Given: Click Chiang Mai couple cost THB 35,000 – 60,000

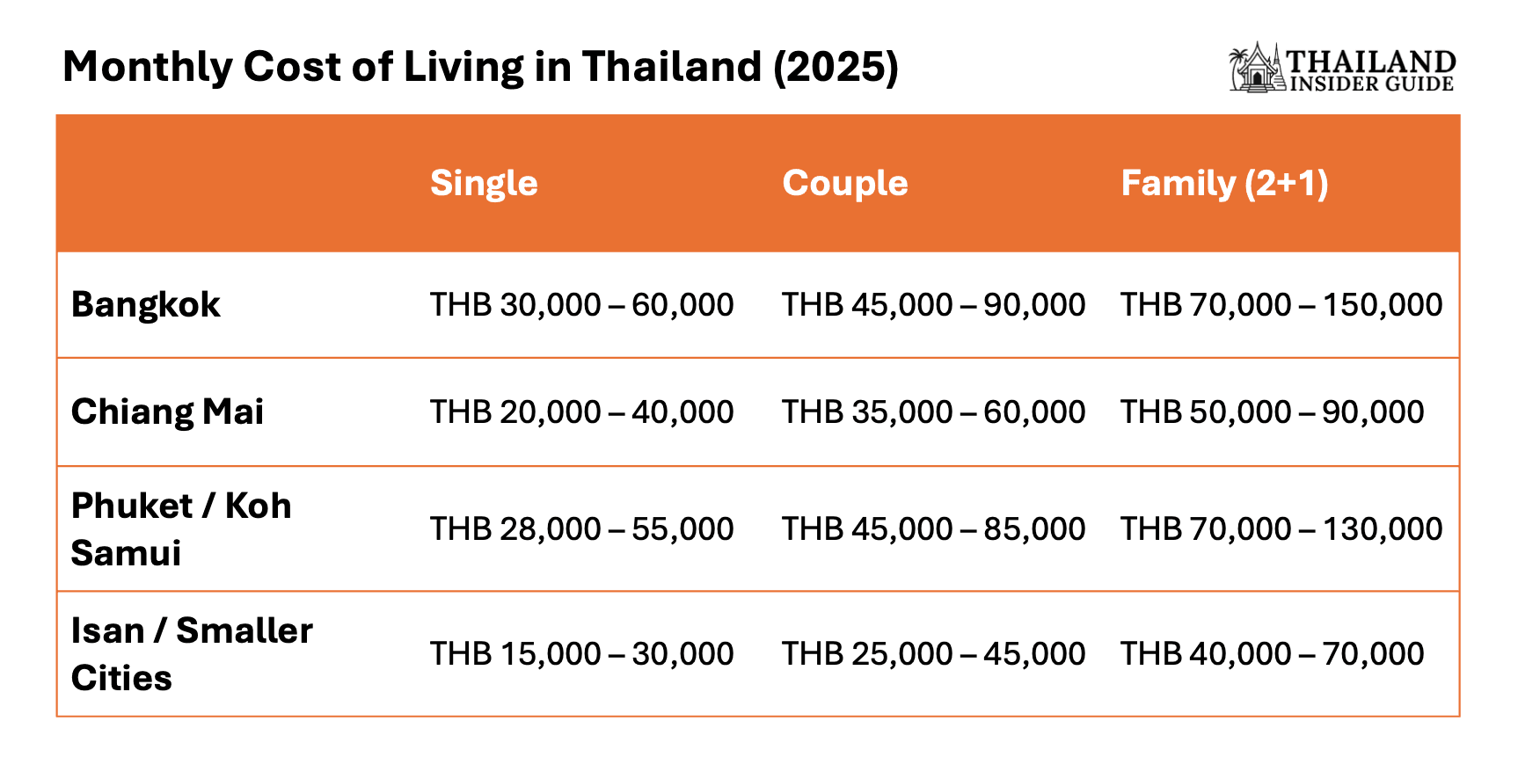Looking at the screenshot, I should (x=933, y=412).
